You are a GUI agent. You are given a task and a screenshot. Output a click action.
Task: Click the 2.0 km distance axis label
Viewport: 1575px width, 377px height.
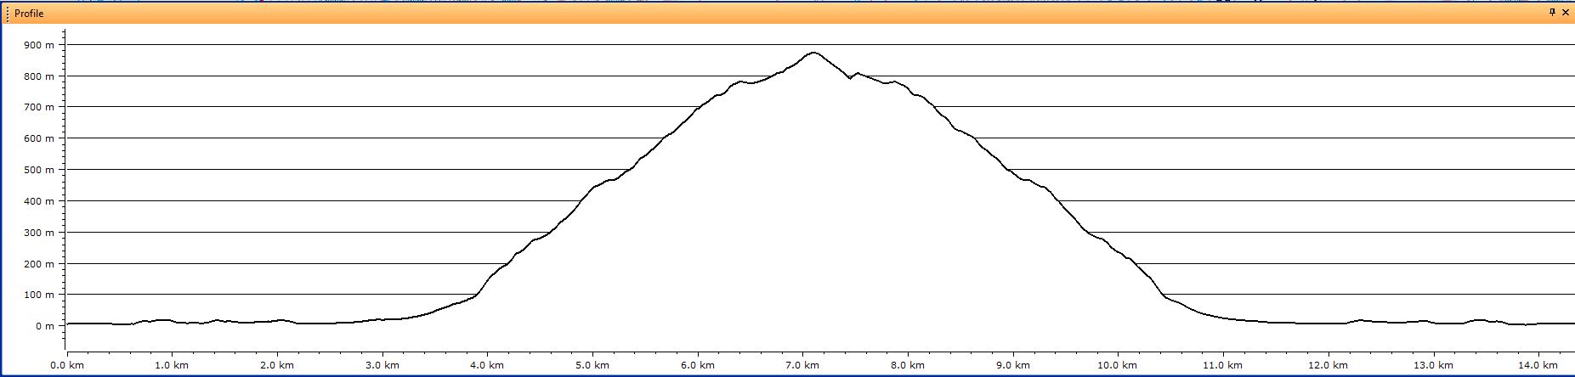click(277, 365)
